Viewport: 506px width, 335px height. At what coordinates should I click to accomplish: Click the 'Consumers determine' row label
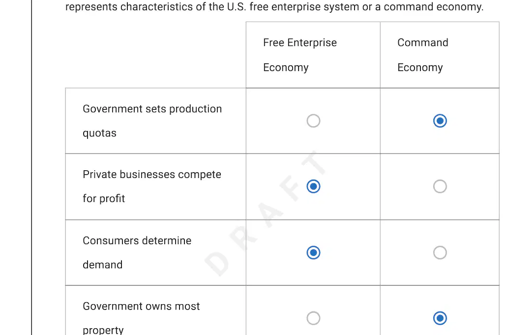(x=137, y=241)
